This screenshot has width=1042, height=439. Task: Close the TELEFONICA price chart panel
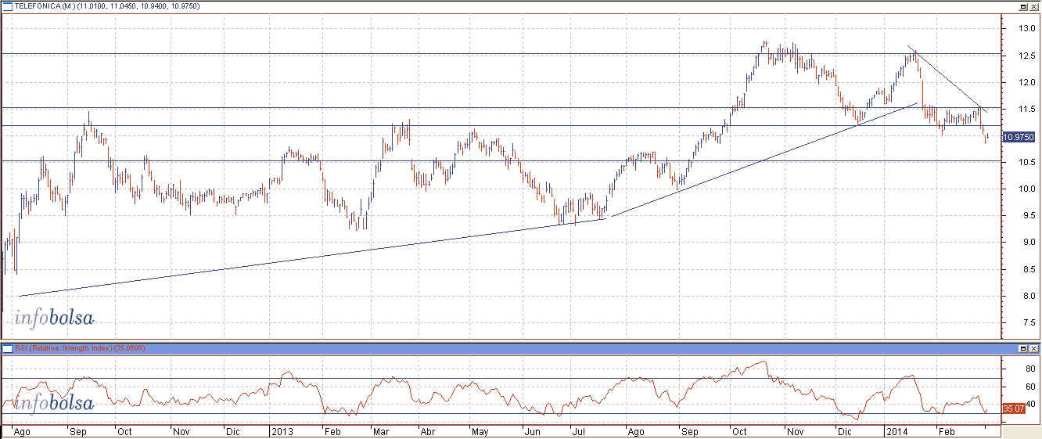pos(1034,5)
